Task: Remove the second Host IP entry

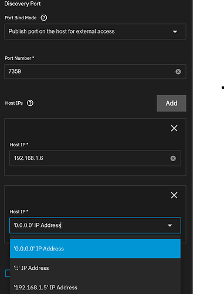Action: (174, 195)
